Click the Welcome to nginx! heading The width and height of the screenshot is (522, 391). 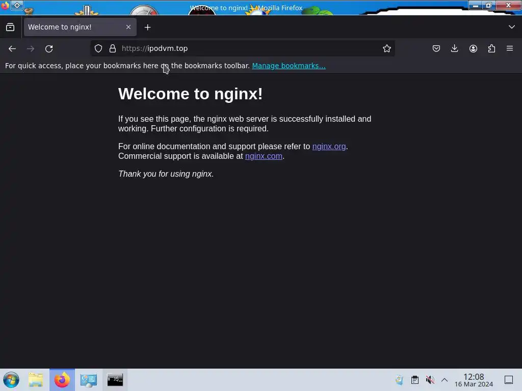pos(191,94)
